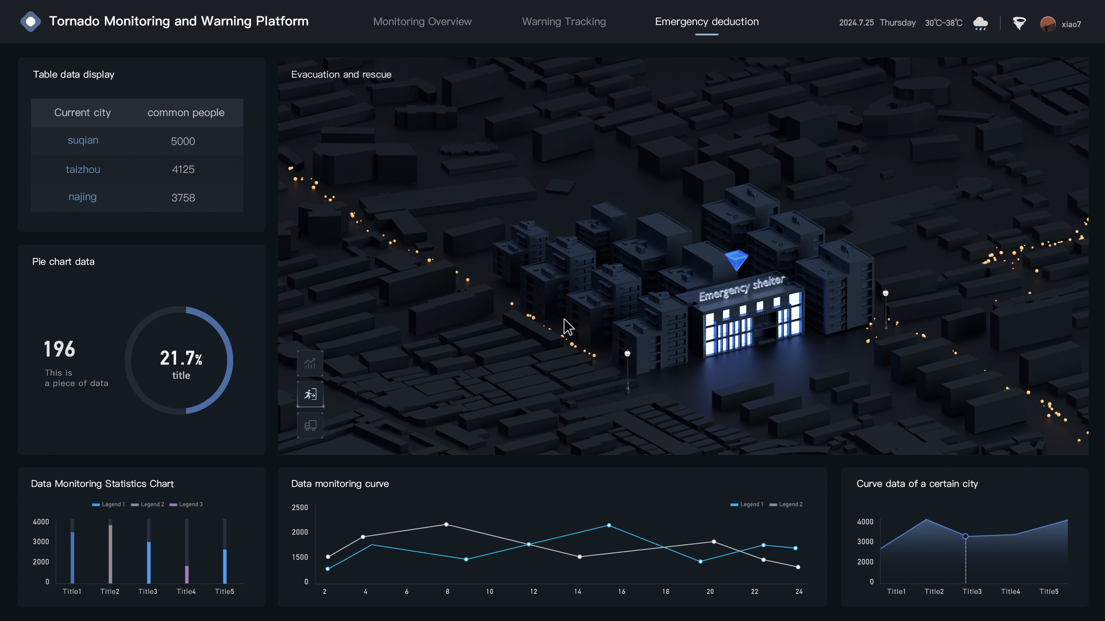Click the rainy cloud weather icon
Viewport: 1105px width, 621px height.
(x=980, y=23)
